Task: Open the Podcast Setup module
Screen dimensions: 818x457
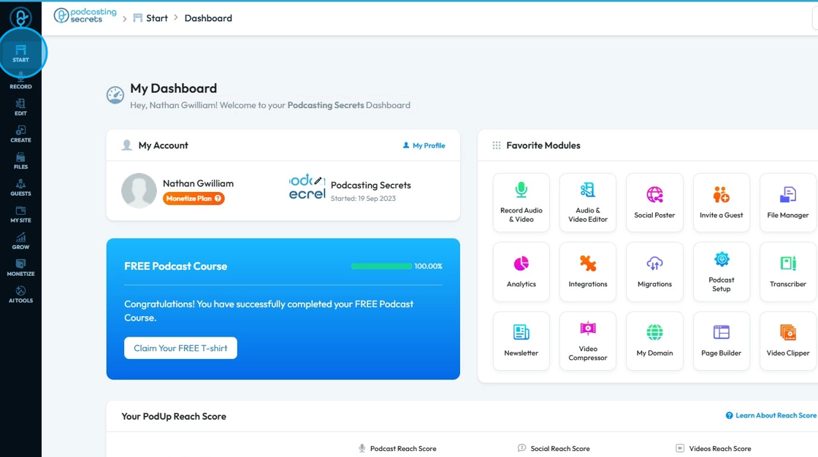Action: [722, 272]
